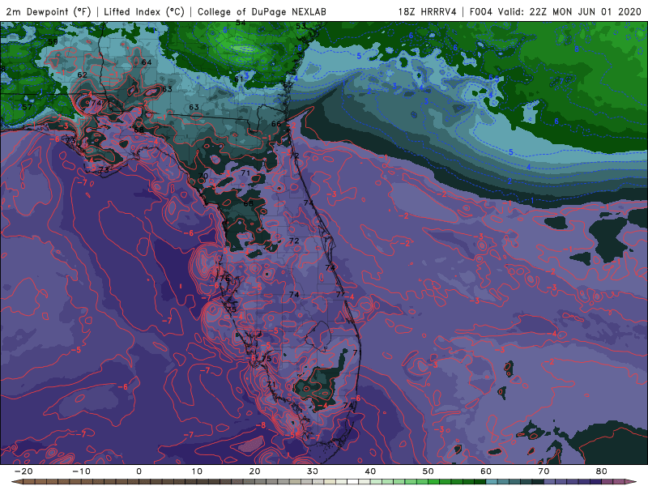Click the '18Z HRRRV4' model run label
Viewport: 648px width, 486px height.
point(427,11)
